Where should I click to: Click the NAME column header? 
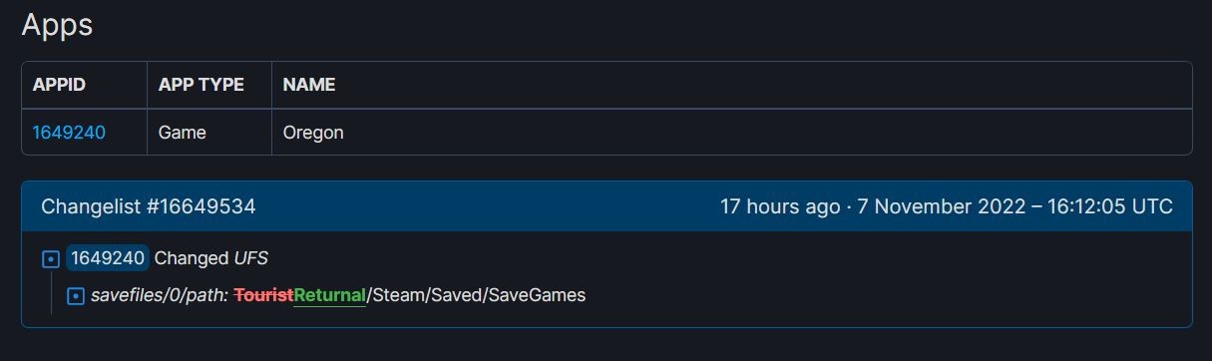click(x=309, y=85)
